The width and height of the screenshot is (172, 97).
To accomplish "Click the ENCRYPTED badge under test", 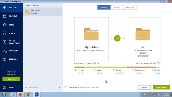I will [143, 56].
